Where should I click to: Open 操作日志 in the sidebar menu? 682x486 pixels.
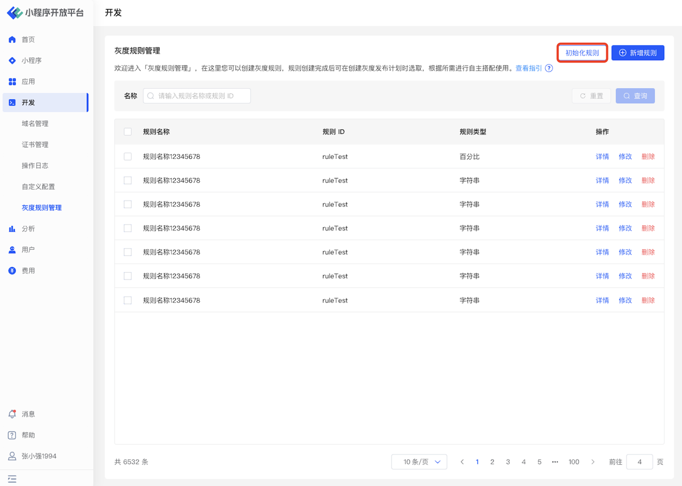tap(35, 166)
